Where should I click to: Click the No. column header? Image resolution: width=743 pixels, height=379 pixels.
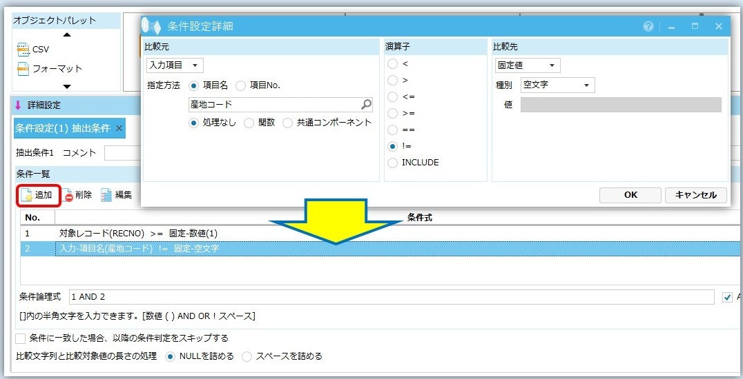pyautogui.click(x=37, y=218)
